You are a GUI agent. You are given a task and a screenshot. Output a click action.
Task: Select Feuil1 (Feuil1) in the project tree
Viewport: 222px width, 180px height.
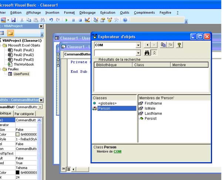point(24,50)
